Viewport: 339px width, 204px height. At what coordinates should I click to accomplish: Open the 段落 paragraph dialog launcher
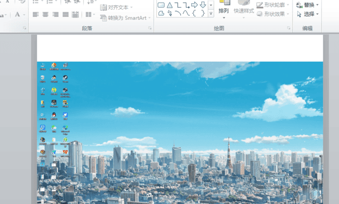[x=150, y=28]
